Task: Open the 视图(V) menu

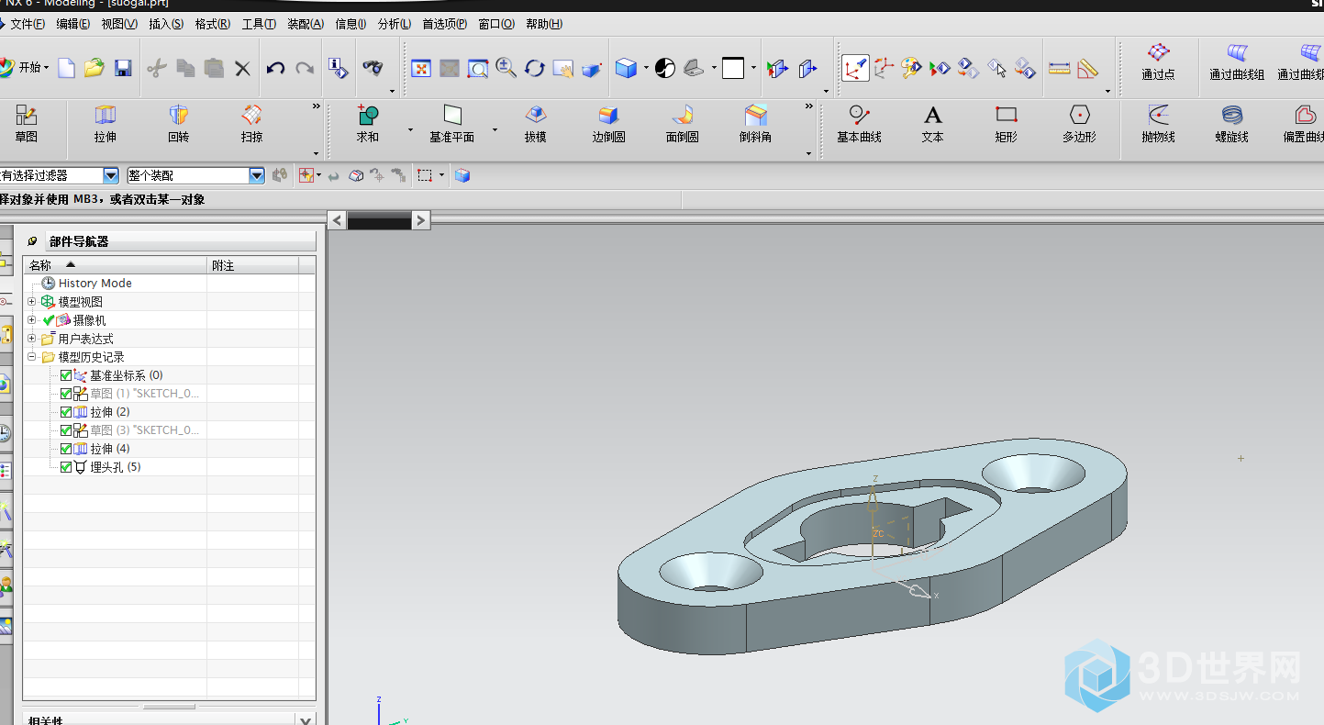Action: [119, 24]
